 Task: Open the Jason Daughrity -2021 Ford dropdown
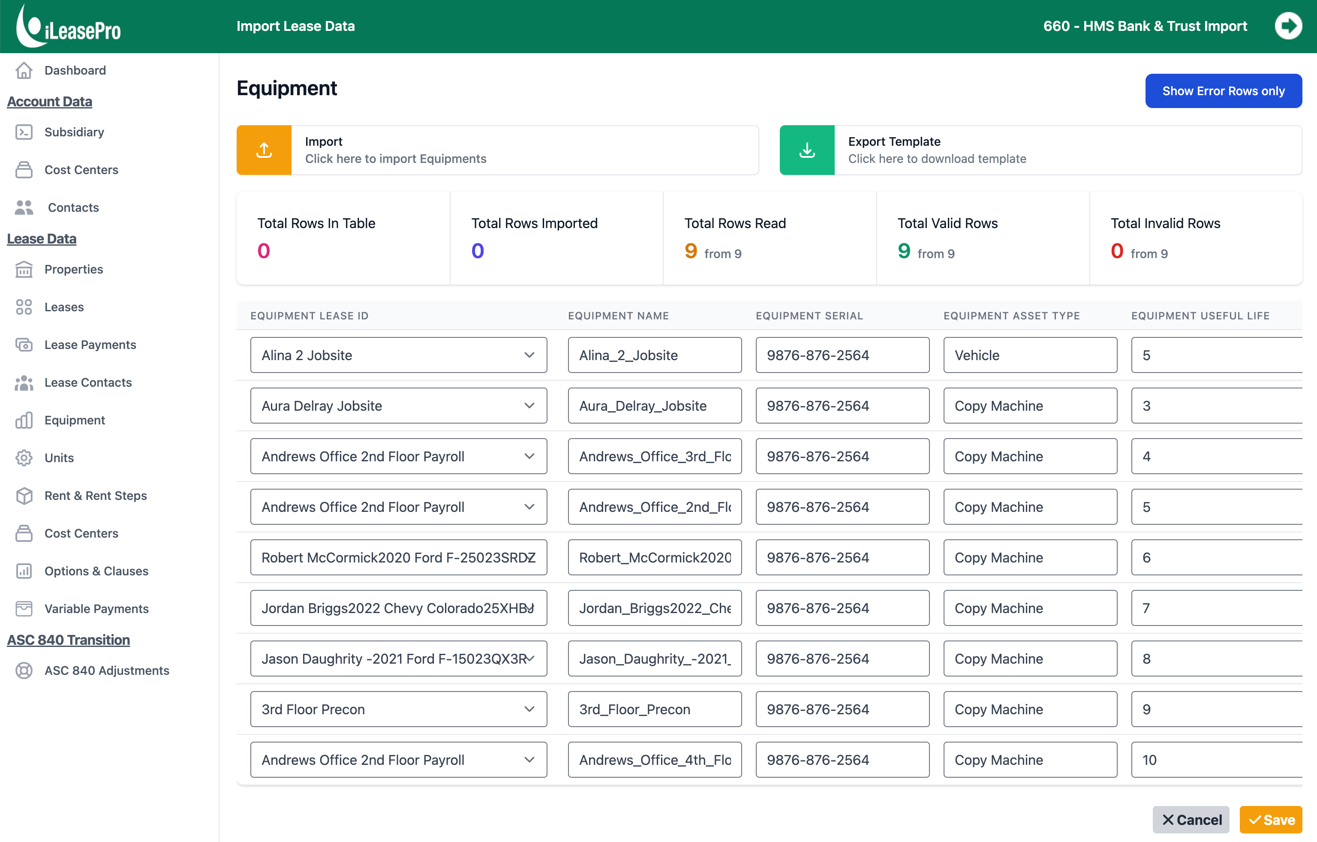click(x=399, y=659)
